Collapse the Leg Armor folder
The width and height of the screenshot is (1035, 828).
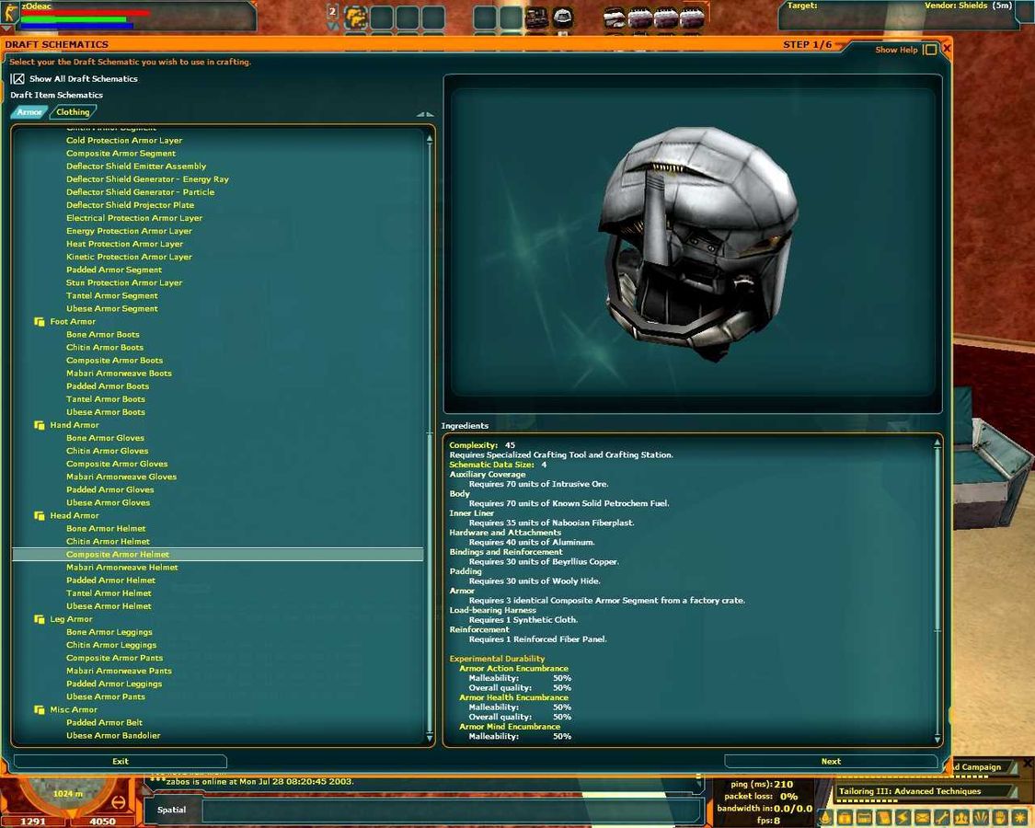tap(40, 620)
